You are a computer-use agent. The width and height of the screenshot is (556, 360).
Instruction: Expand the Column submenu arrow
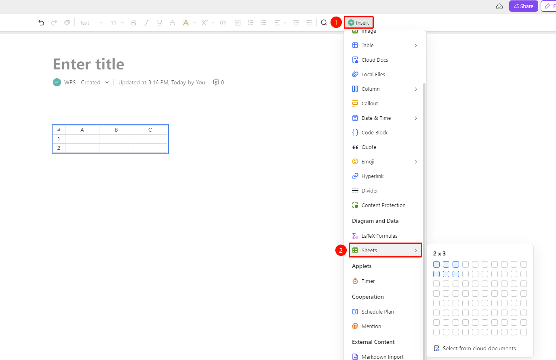pos(416,89)
